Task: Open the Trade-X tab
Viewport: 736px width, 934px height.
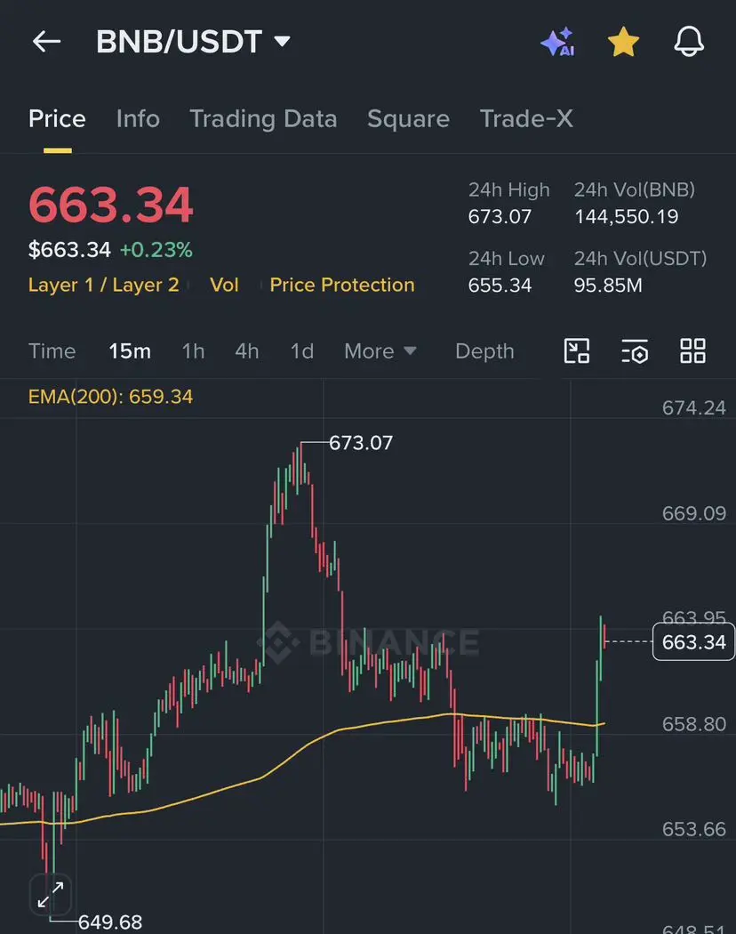Action: (x=526, y=118)
